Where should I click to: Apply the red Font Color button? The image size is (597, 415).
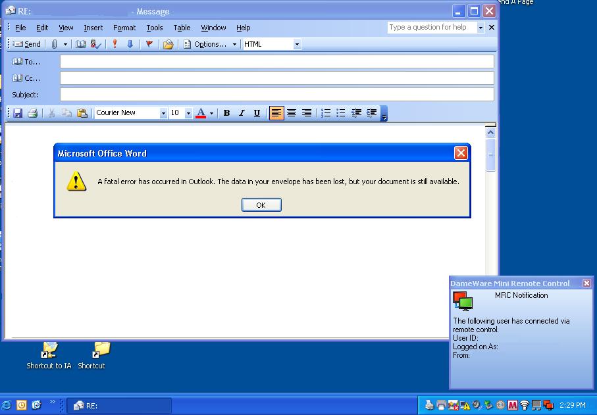[x=201, y=113]
